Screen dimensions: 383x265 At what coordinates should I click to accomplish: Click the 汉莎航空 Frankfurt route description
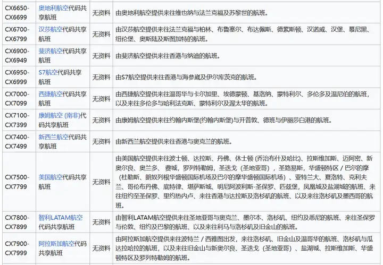[x=243, y=34]
